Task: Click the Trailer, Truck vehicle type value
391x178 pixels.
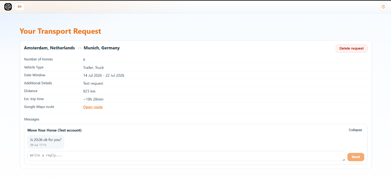Action: click(x=94, y=68)
